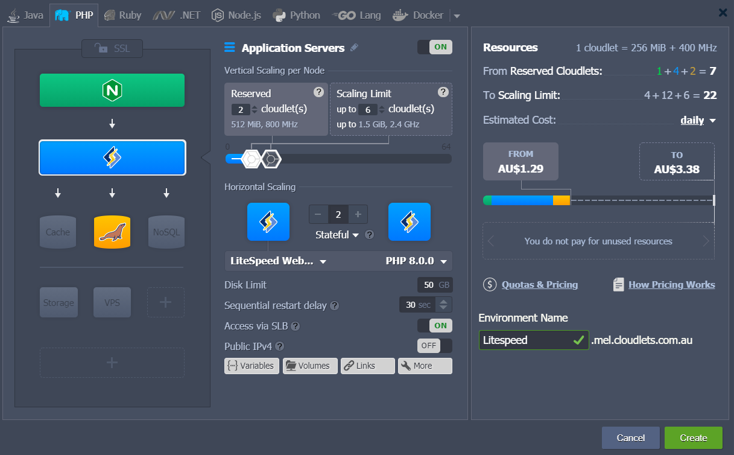Turn off Access via SLB

434,326
